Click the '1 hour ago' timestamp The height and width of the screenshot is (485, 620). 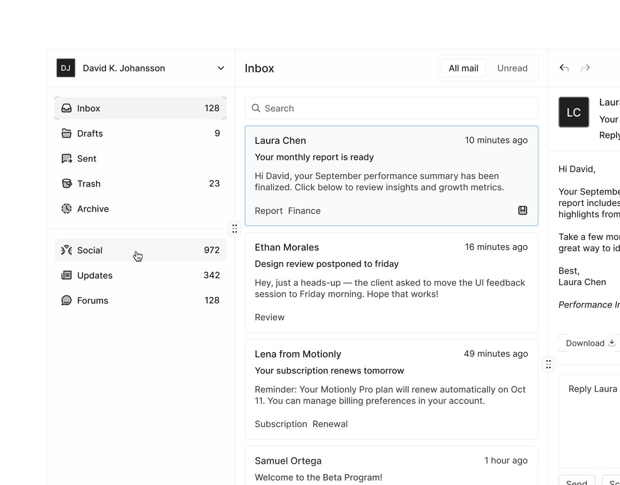[506, 460]
